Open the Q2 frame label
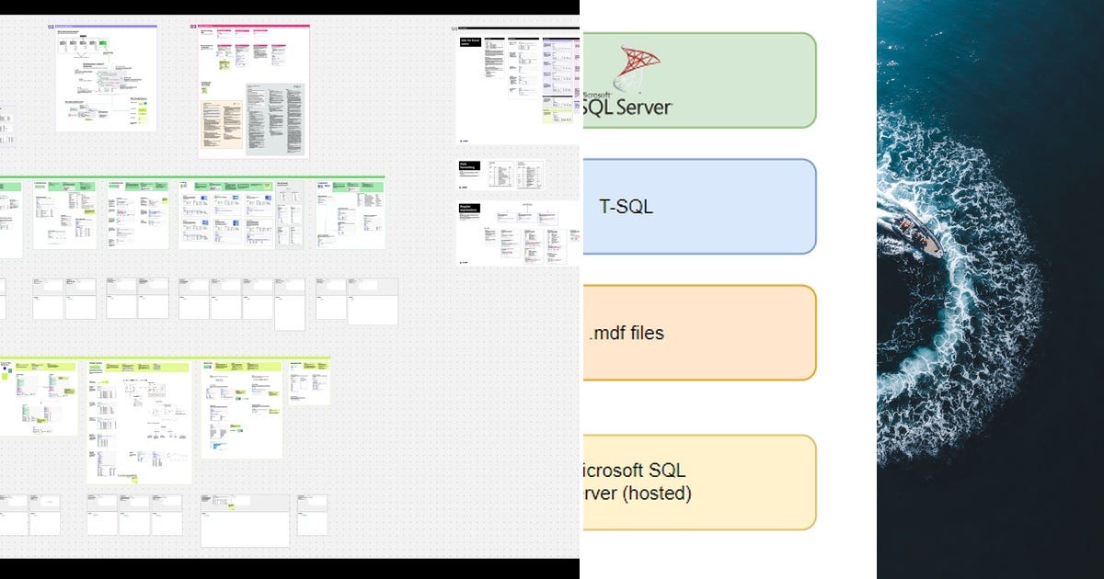This screenshot has height=579, width=1104. pos(51,28)
